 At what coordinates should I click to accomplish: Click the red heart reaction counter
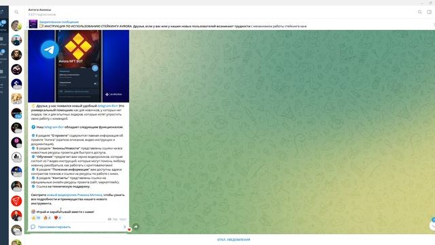click(57, 218)
